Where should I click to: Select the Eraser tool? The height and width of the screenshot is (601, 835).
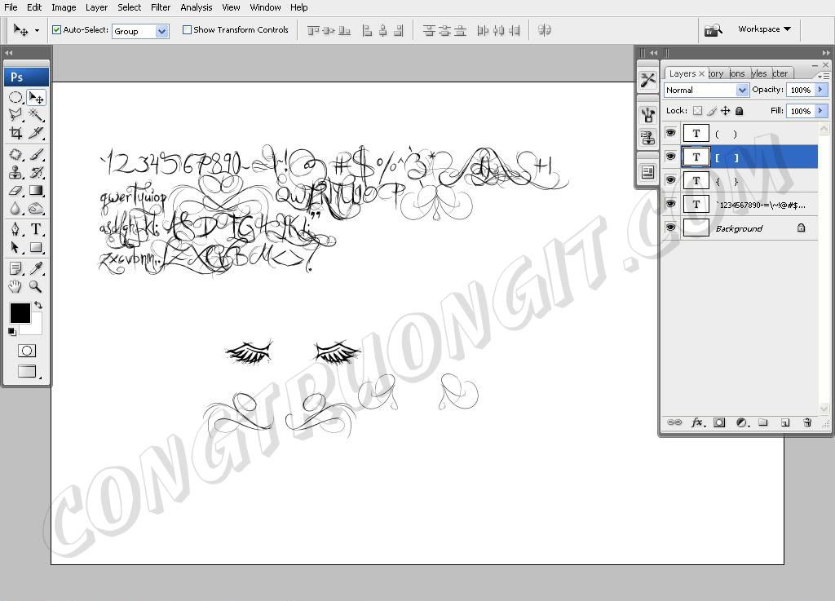[x=15, y=191]
